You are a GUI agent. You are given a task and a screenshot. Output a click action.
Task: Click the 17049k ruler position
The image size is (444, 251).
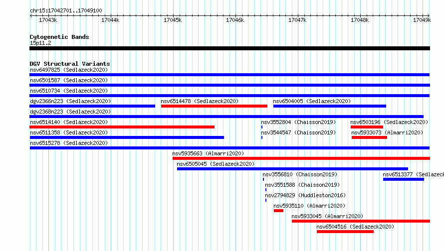pos(422,20)
